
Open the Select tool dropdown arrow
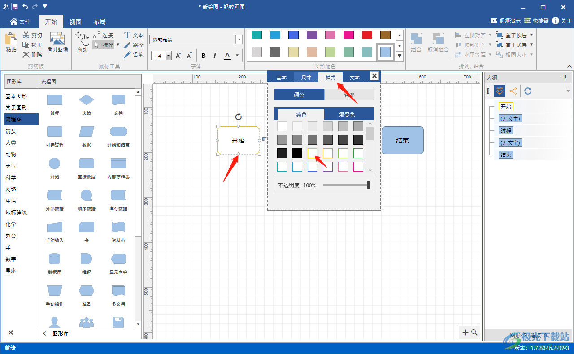(x=118, y=45)
